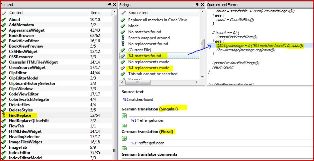Close the Context panel

115,4
